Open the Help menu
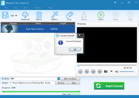 tap(50, 8)
